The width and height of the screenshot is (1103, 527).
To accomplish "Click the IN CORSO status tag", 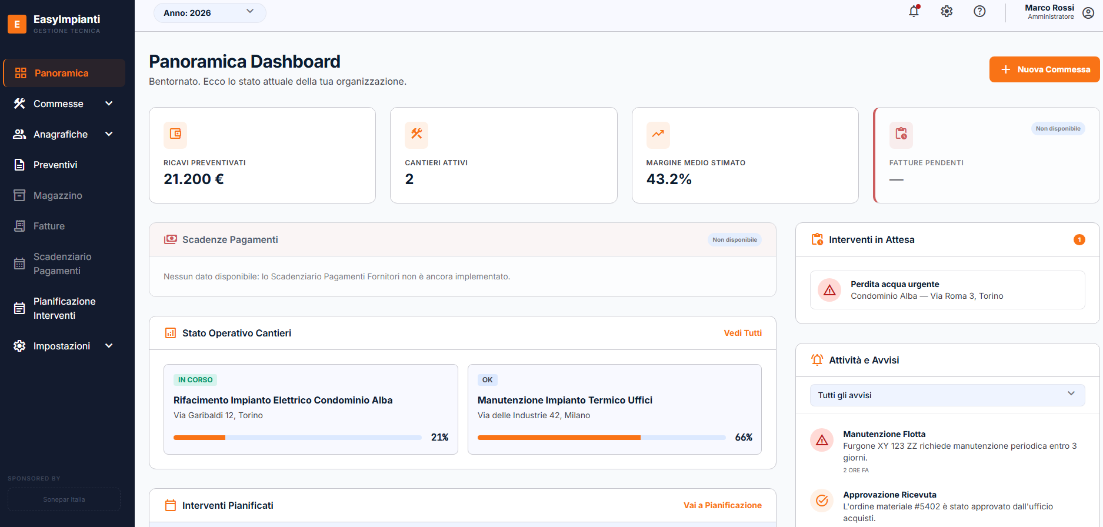I will point(195,380).
